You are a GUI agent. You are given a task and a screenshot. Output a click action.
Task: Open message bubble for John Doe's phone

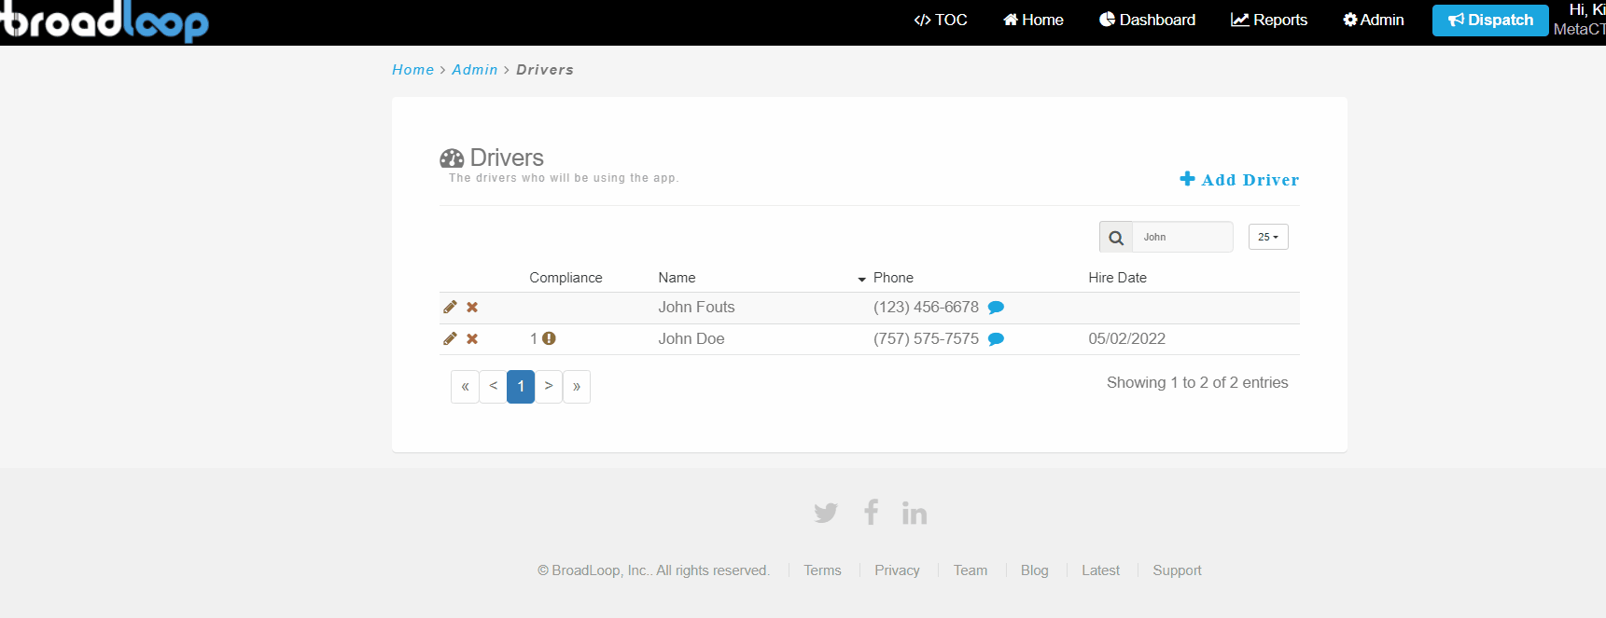[x=996, y=339]
